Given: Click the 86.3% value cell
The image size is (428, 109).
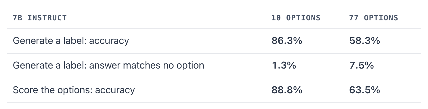Looking at the screenshot, I should pyautogui.click(x=287, y=41).
